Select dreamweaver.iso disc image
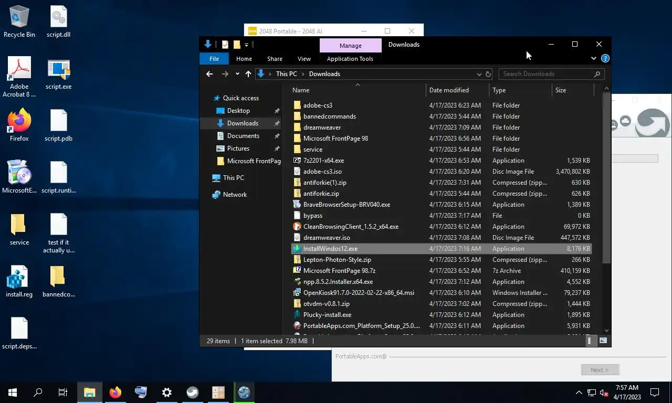672x403 pixels. tap(441, 238)
